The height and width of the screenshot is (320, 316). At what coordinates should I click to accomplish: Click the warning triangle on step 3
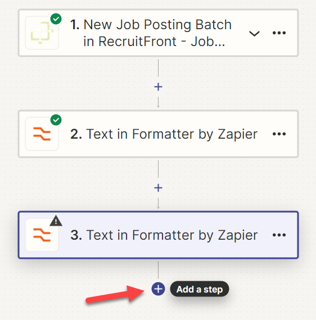[56, 221]
